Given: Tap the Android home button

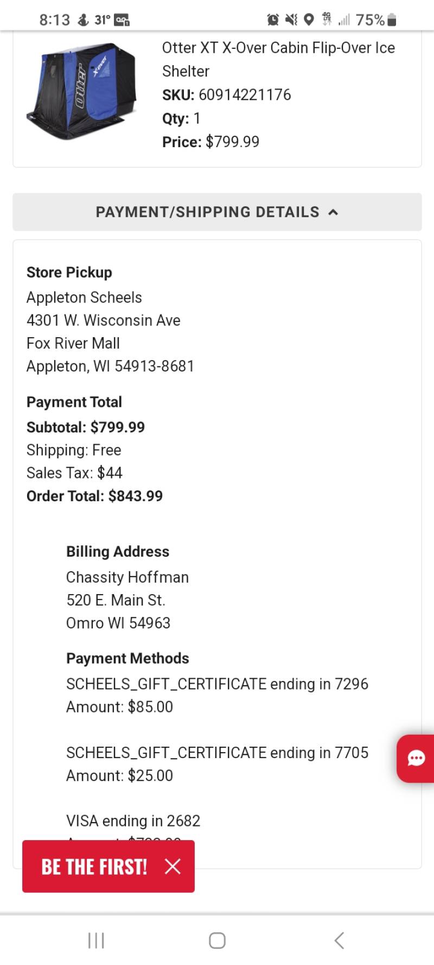Looking at the screenshot, I should [217, 940].
